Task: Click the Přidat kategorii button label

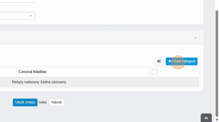Action: 183,61
